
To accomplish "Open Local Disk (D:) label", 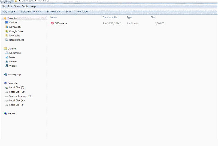I will point(17,92).
